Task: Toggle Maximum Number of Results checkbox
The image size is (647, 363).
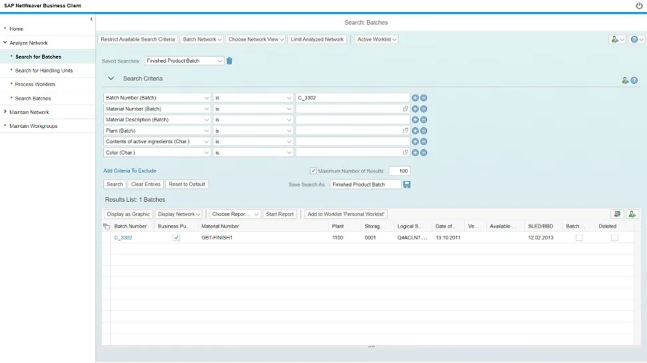Action: click(x=313, y=171)
